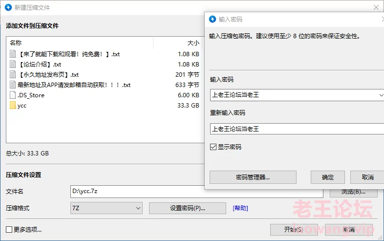Open the 帮助 link
Screen dimensions: 384x241
pyautogui.click(x=240, y=208)
